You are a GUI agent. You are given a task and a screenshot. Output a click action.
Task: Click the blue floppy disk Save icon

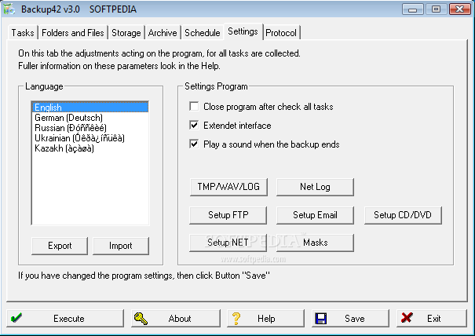321,319
